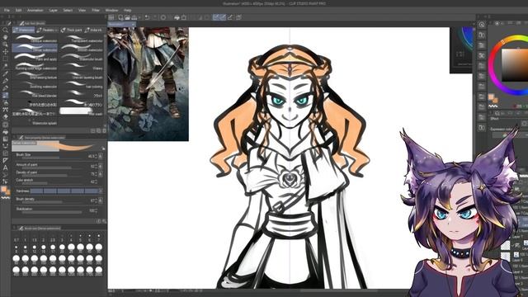
Task: Click the Open file folder icon
Action: pos(127,17)
